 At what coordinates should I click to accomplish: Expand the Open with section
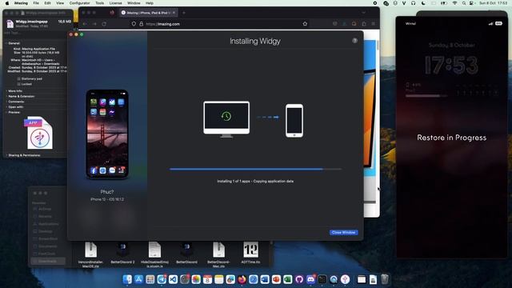(6, 106)
